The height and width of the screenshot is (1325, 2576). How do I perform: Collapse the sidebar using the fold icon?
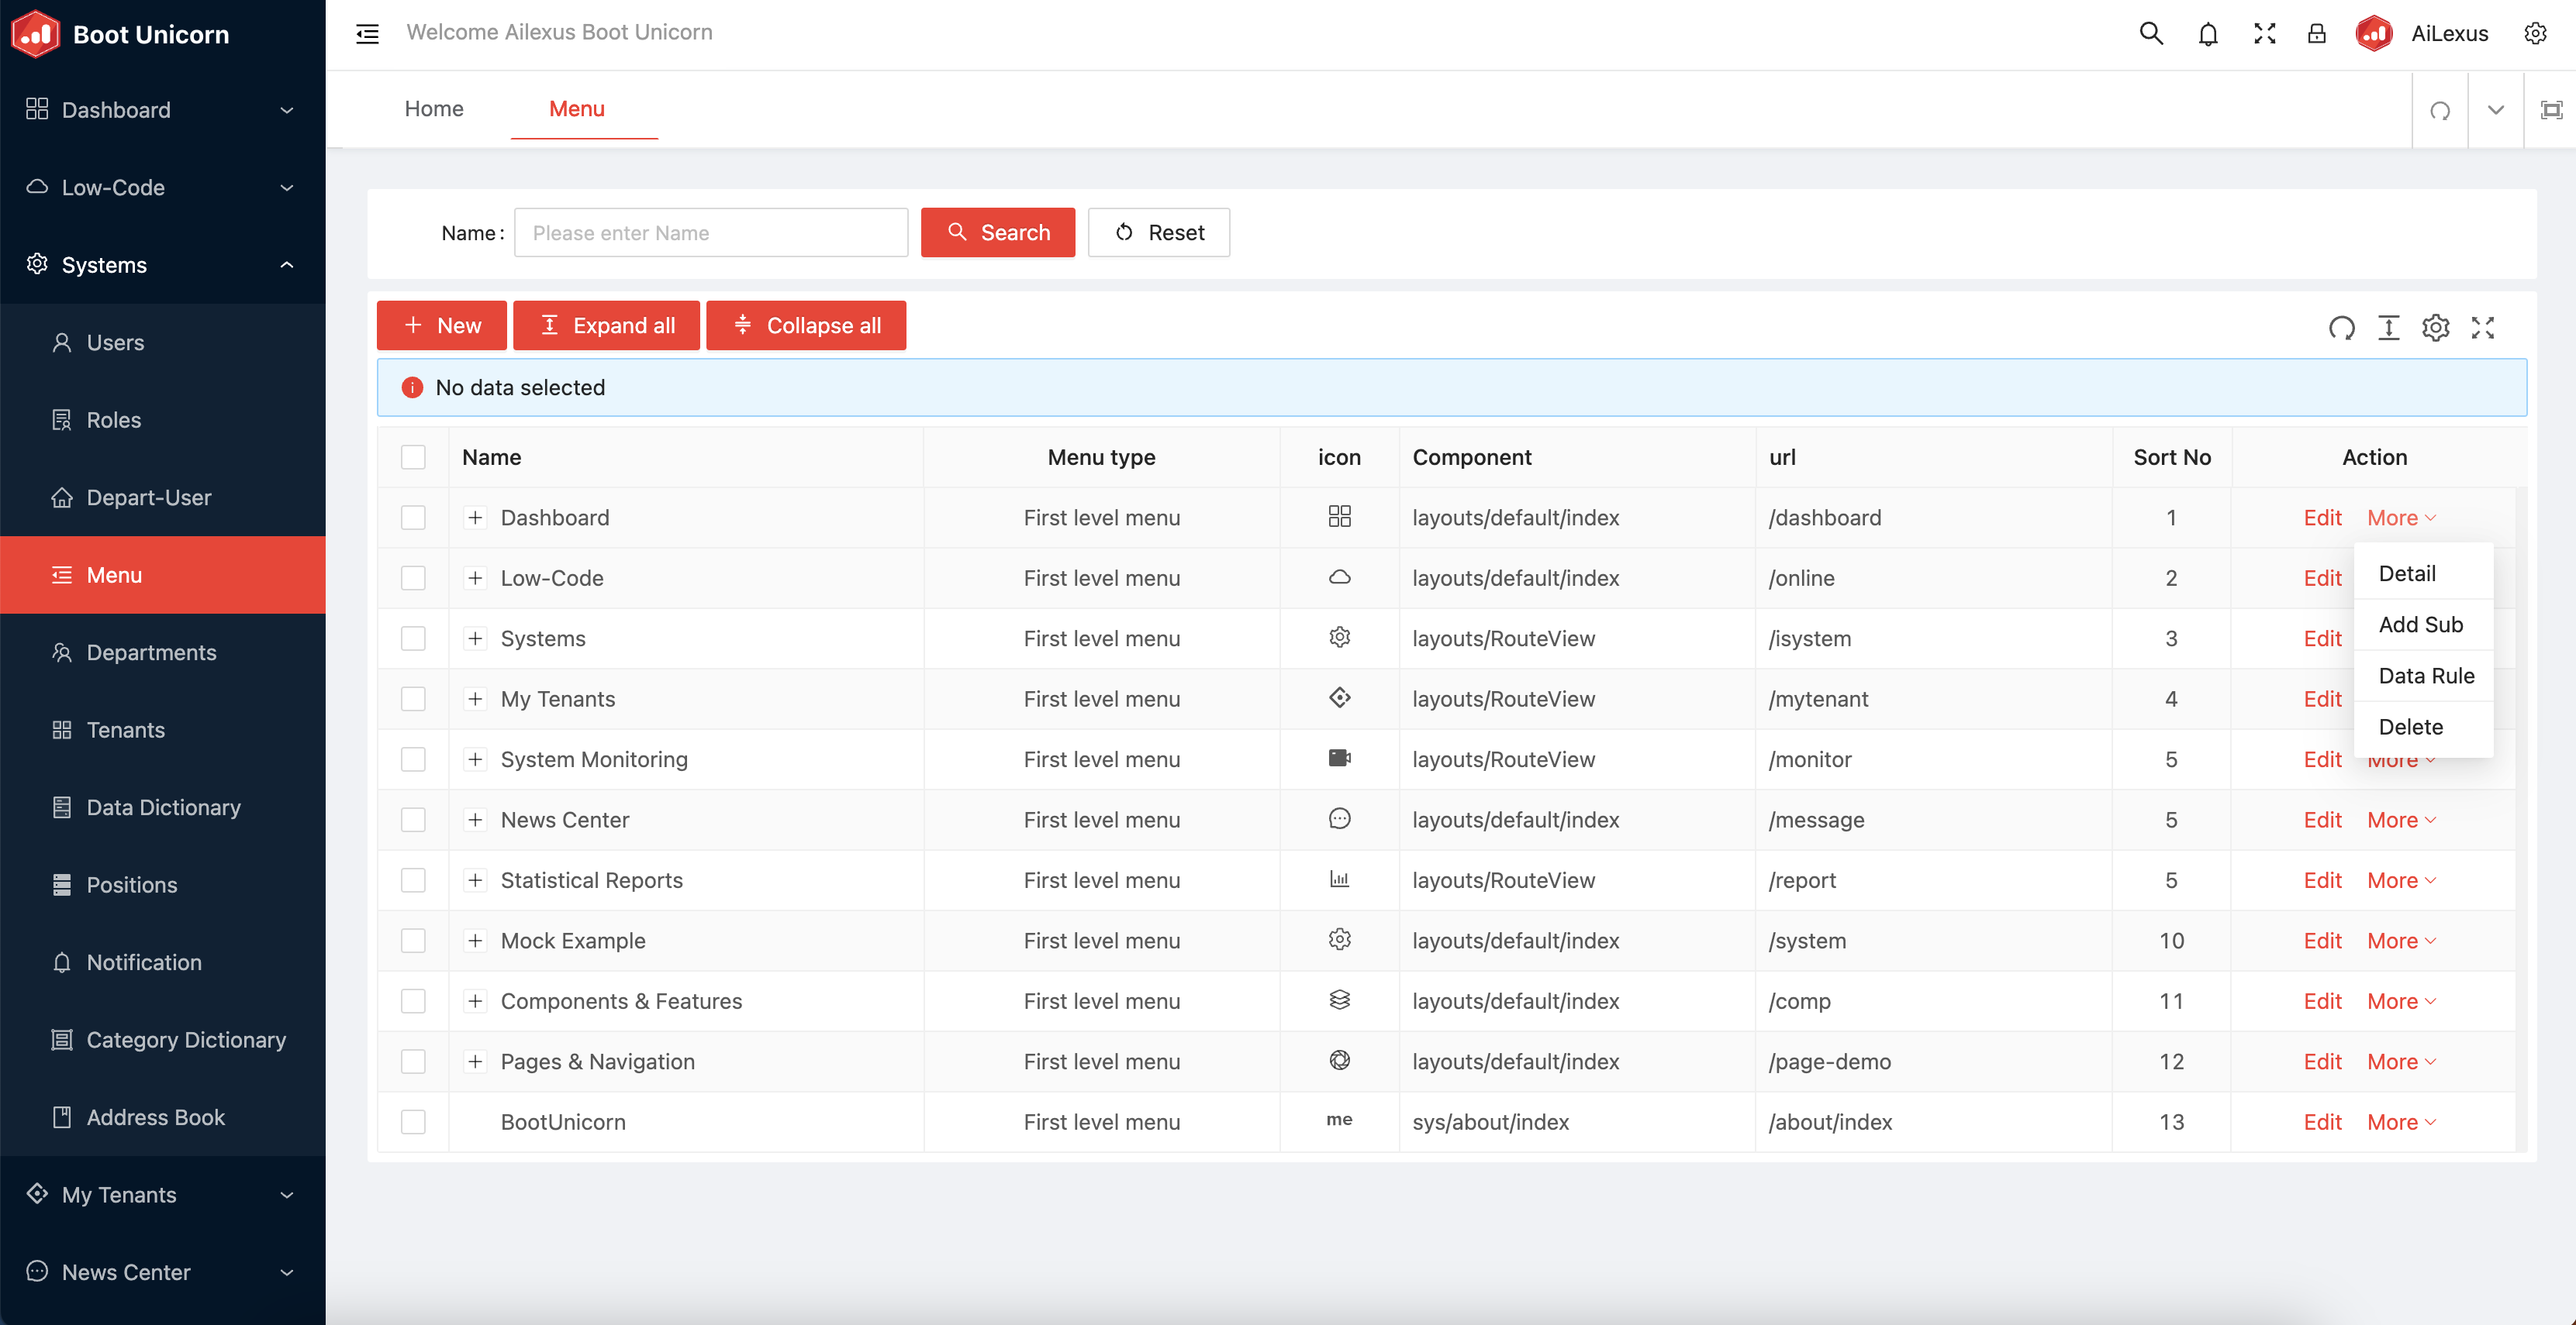point(367,33)
